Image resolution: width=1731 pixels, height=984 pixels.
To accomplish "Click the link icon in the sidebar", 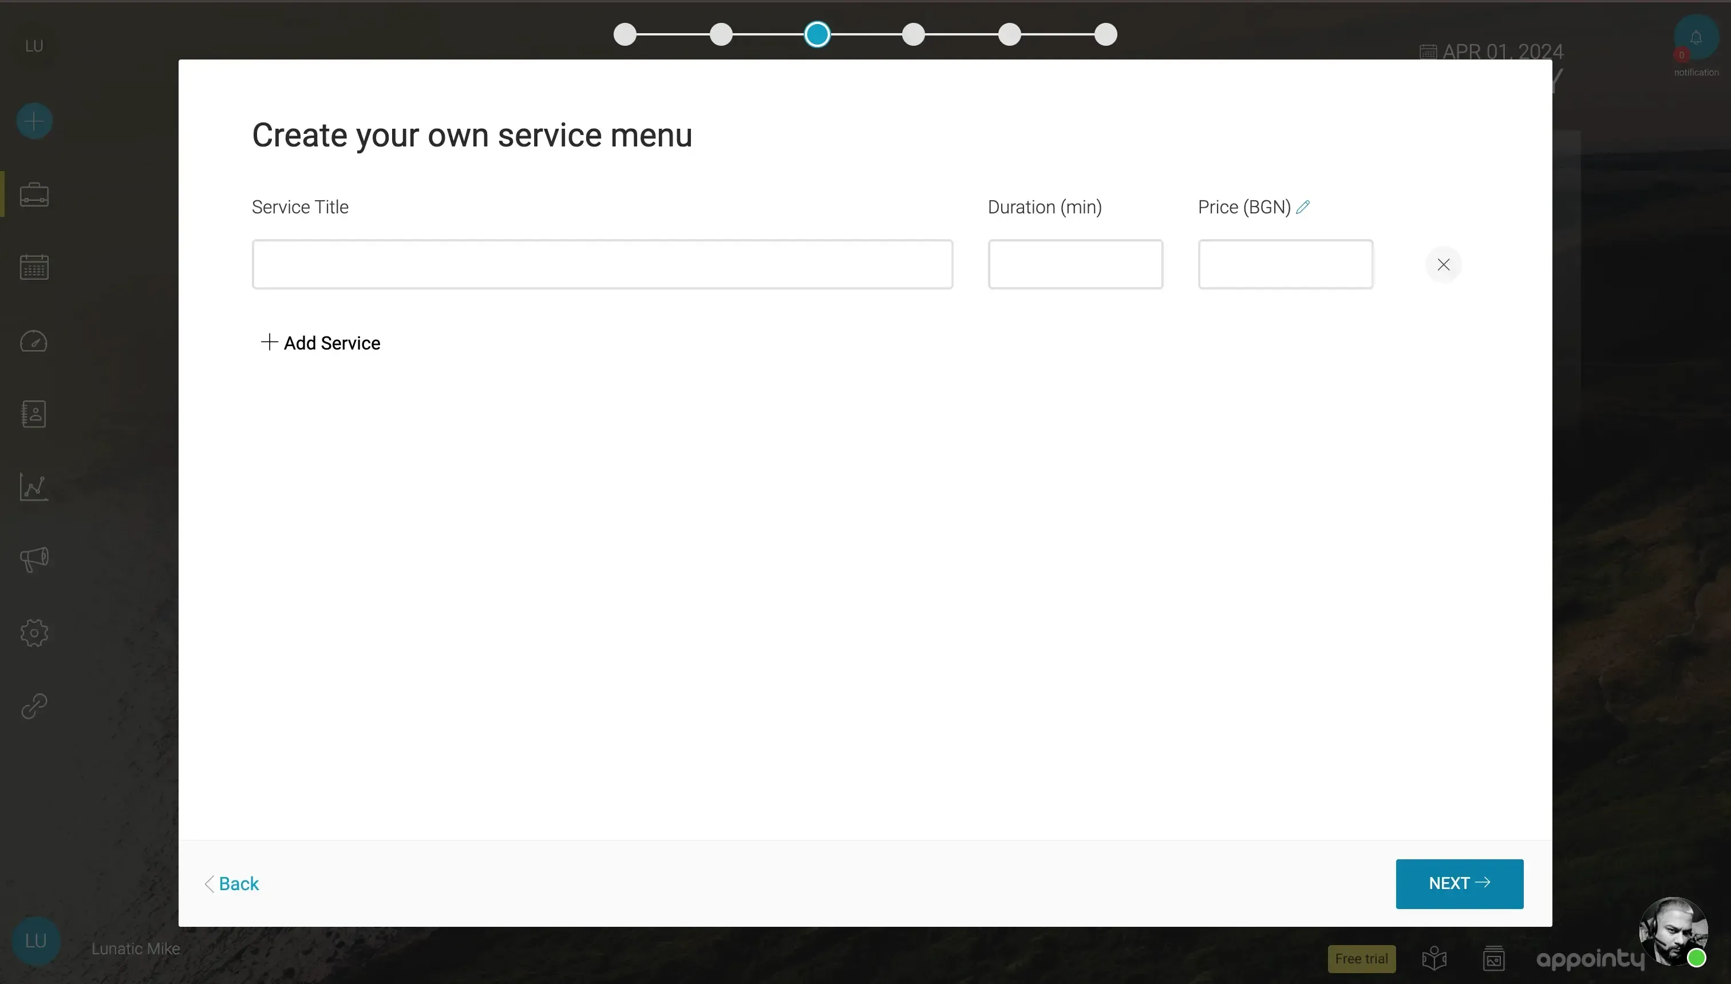I will click(34, 705).
